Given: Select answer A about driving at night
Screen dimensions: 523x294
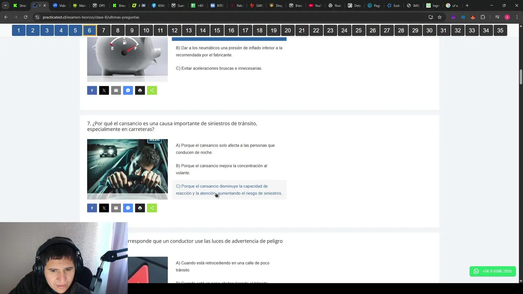Looking at the screenshot, I should pos(229,149).
